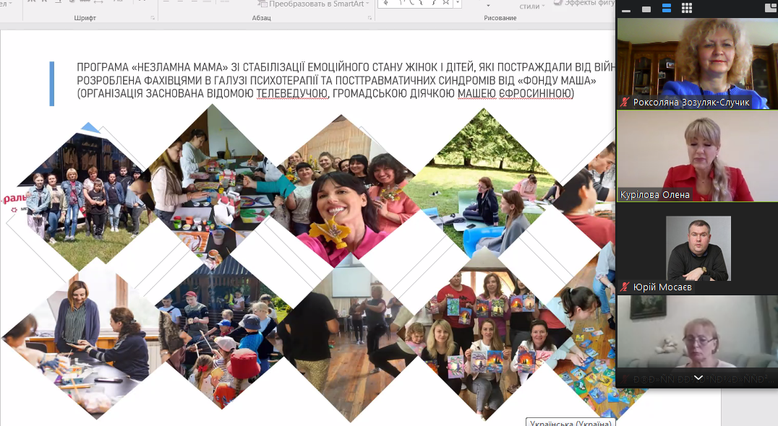This screenshot has height=426, width=778.
Task: Switch Zoom panel to gallery grid view
Action: pos(686,9)
